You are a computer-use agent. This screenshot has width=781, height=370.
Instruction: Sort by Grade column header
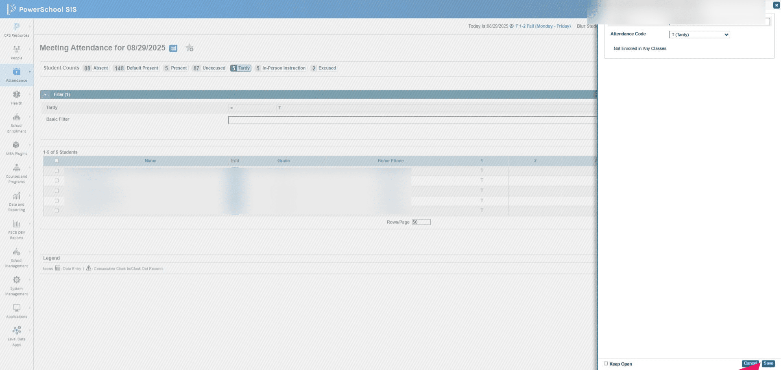pyautogui.click(x=284, y=161)
